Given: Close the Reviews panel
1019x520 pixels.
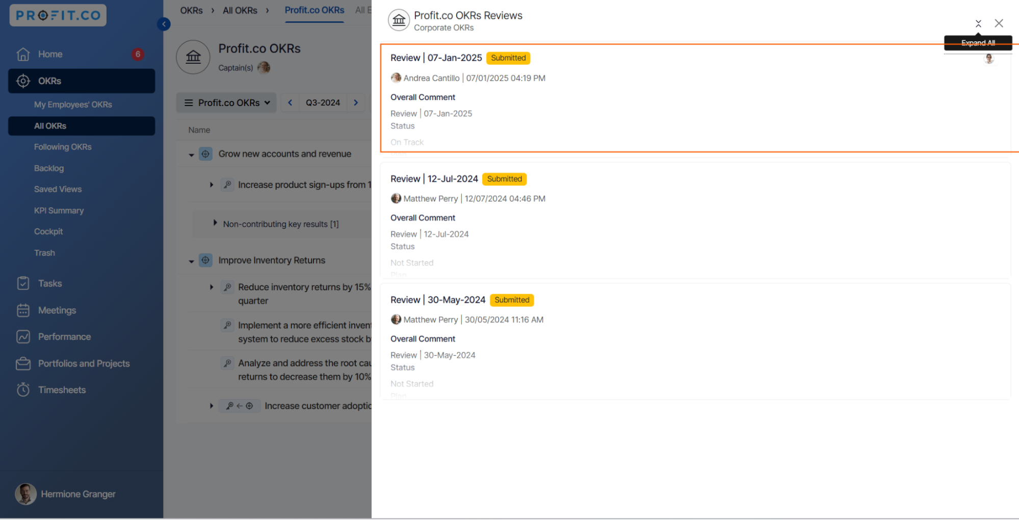Looking at the screenshot, I should [999, 23].
